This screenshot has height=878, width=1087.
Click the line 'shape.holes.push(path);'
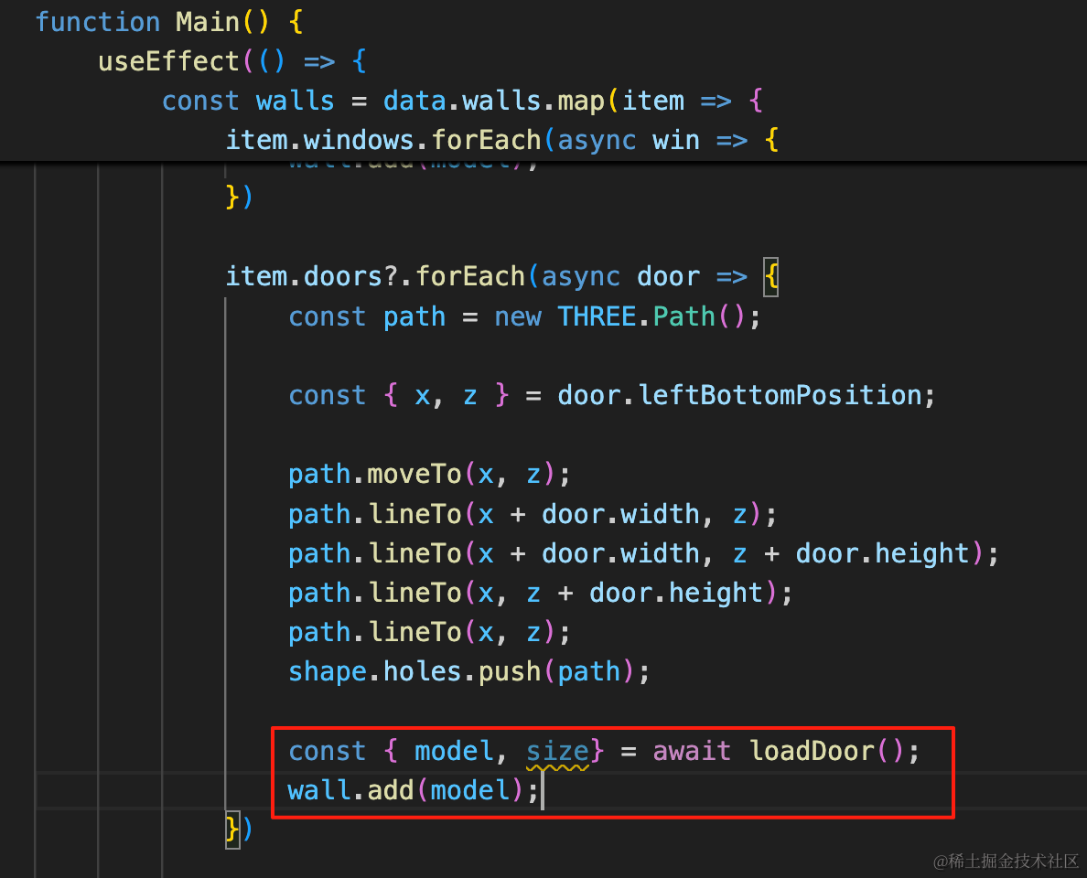469,672
